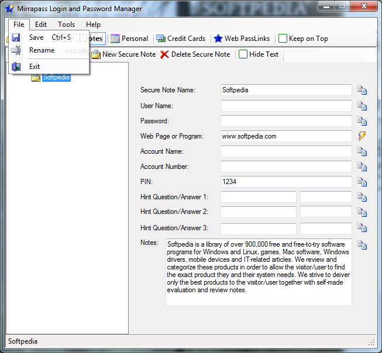Choose Rename from the File menu
Screen dimensions: 382x353
coord(49,50)
